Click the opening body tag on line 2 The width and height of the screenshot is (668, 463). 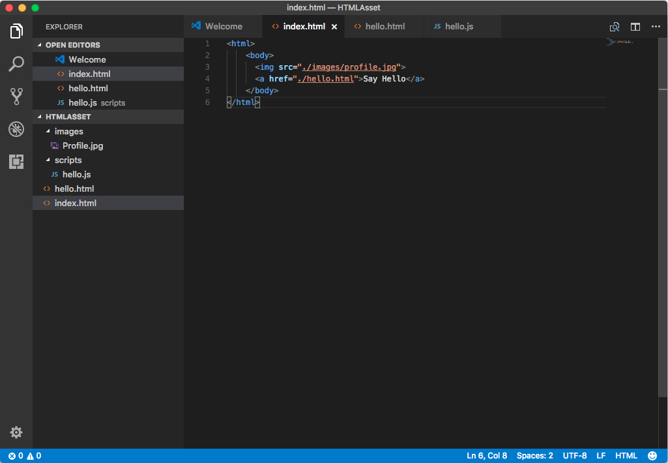[259, 55]
